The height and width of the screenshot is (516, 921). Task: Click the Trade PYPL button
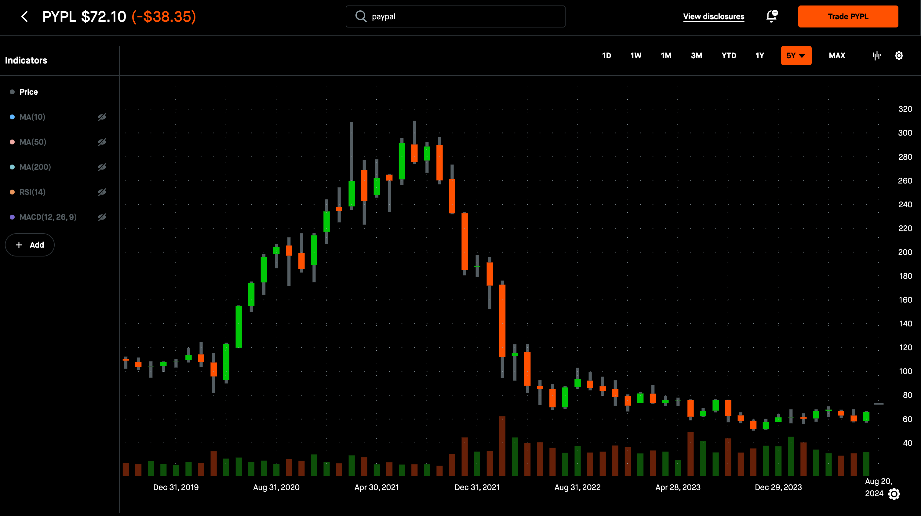click(x=848, y=16)
